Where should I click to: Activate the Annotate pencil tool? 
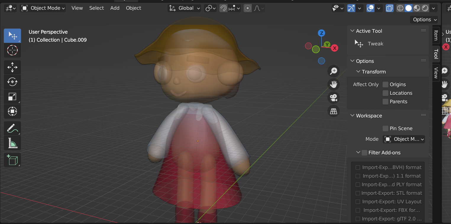(12, 128)
